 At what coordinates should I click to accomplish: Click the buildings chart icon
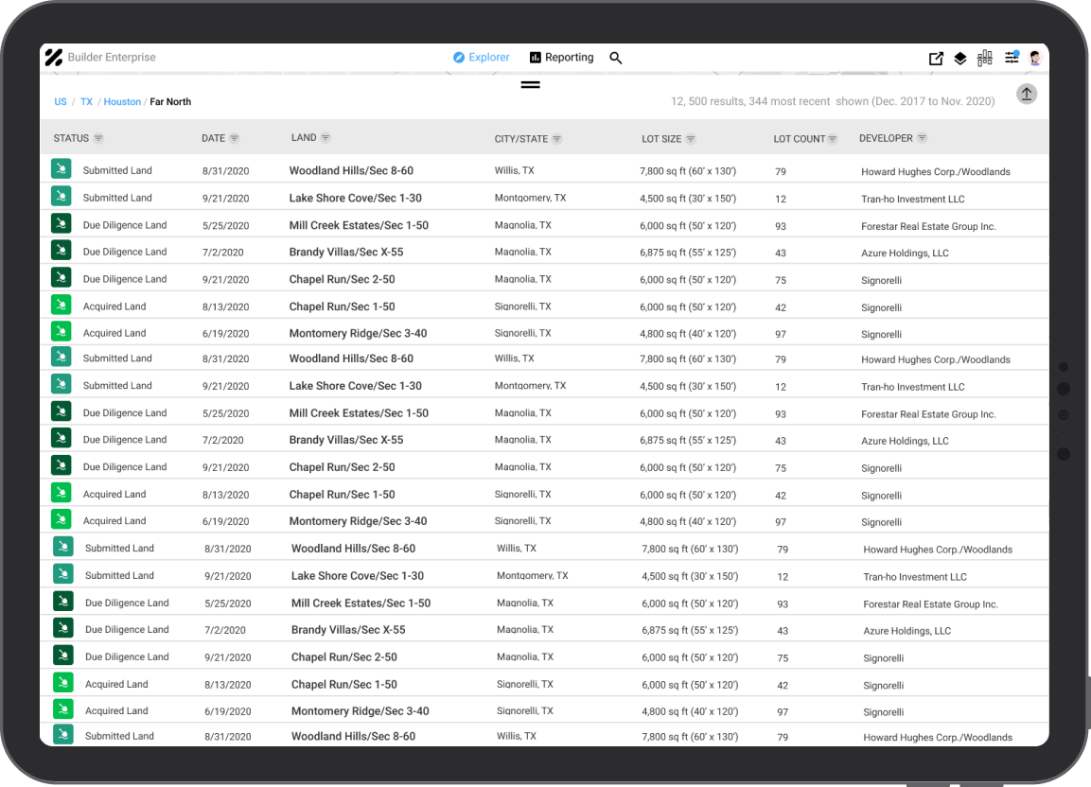(x=984, y=58)
